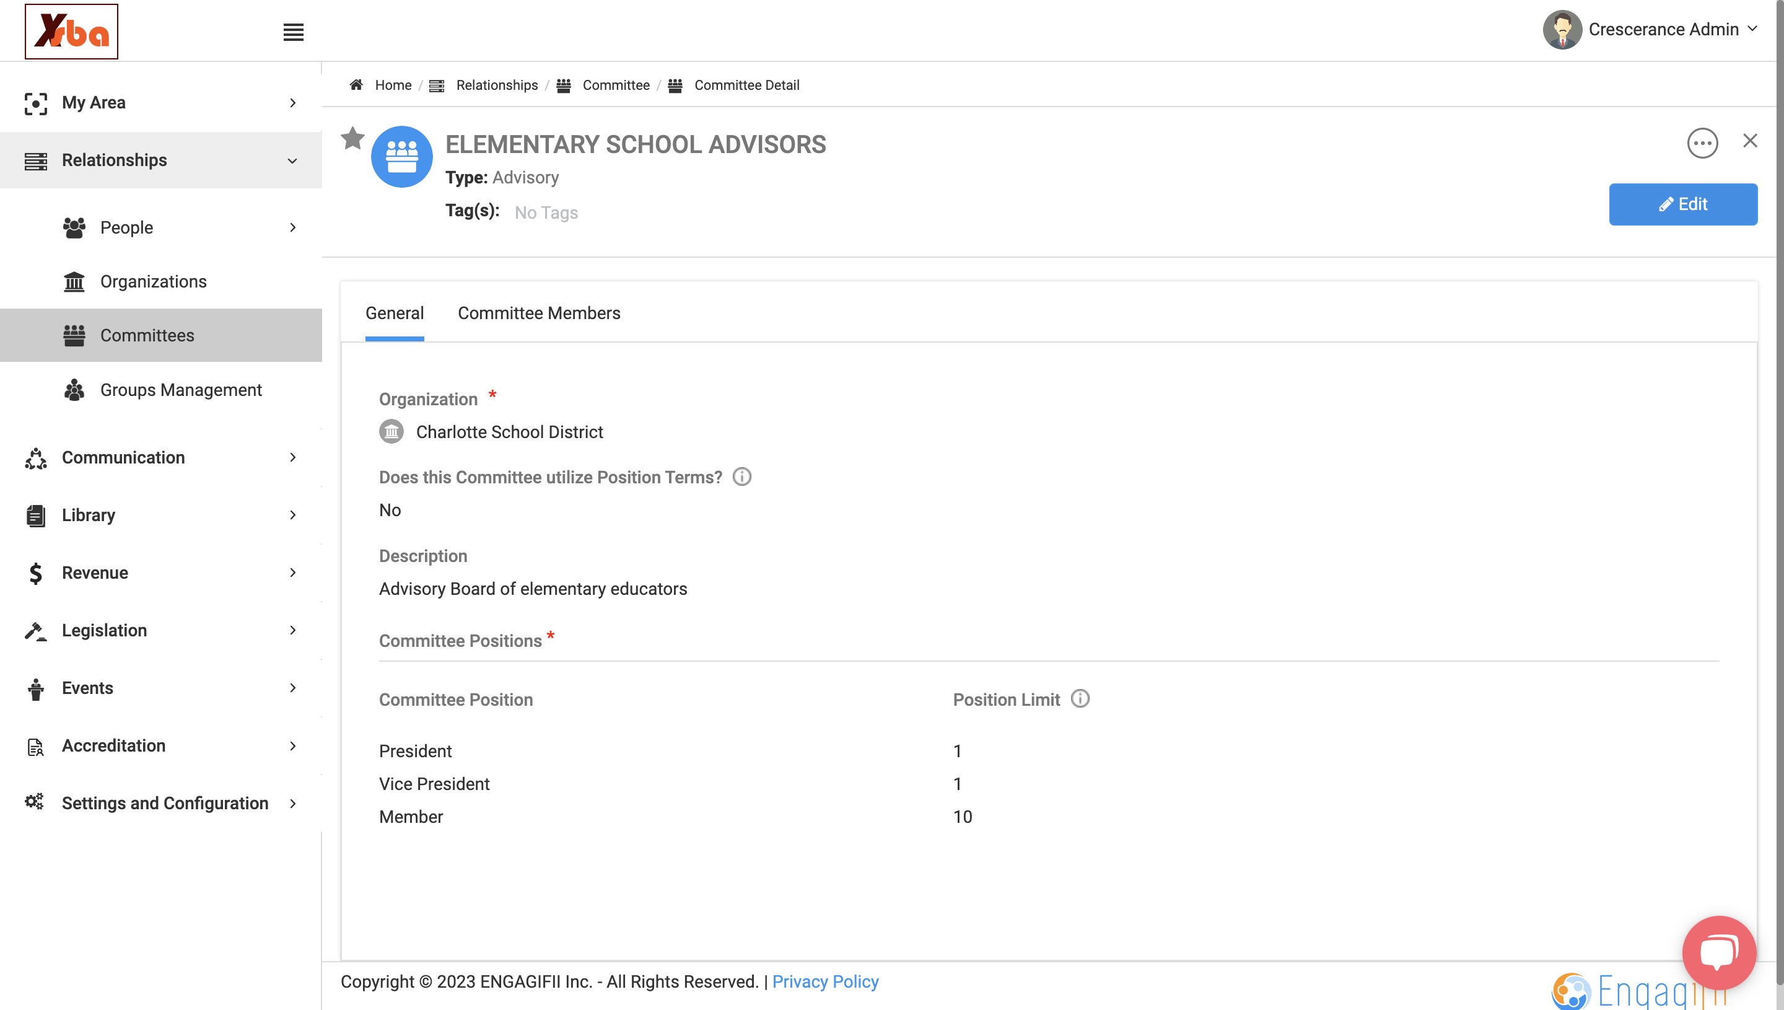Click the blue committee avatar icon

click(x=401, y=157)
